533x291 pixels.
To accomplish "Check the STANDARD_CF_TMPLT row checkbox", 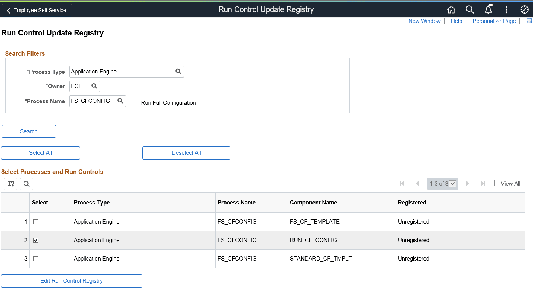I will 35,259.
